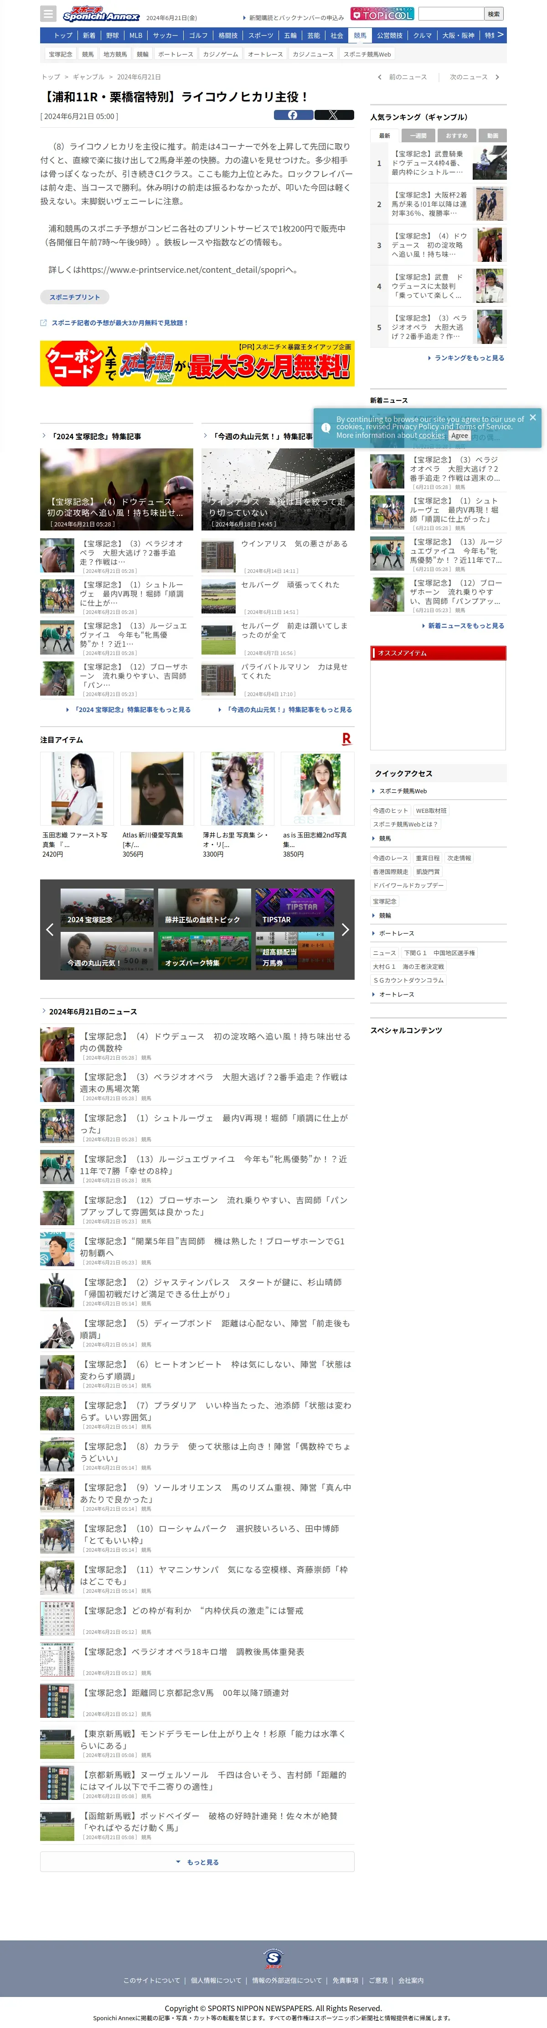Viewport: 547px width, 2028px height.
Task: Click the Rakuten R logo
Action: point(346,738)
